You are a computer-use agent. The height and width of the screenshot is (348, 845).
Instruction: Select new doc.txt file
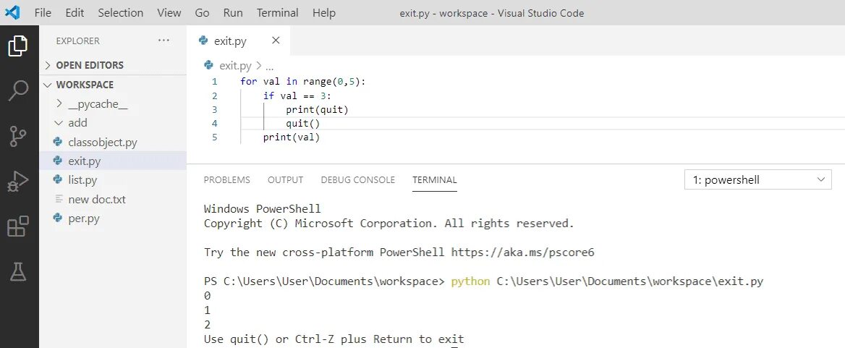(x=96, y=199)
